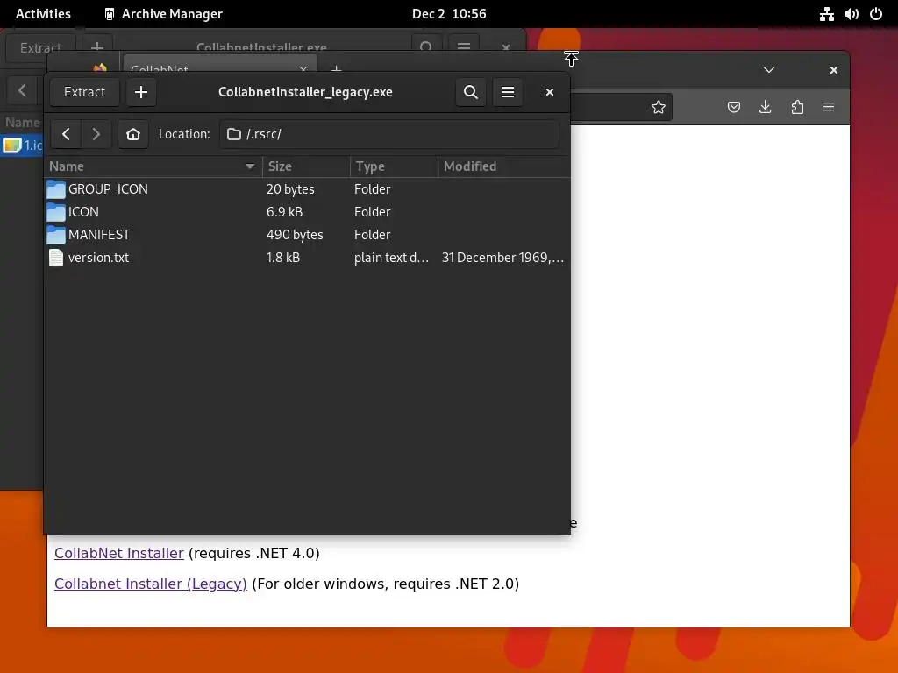Close the CollabNet Firefox tab
The width and height of the screenshot is (898, 673).
(303, 68)
